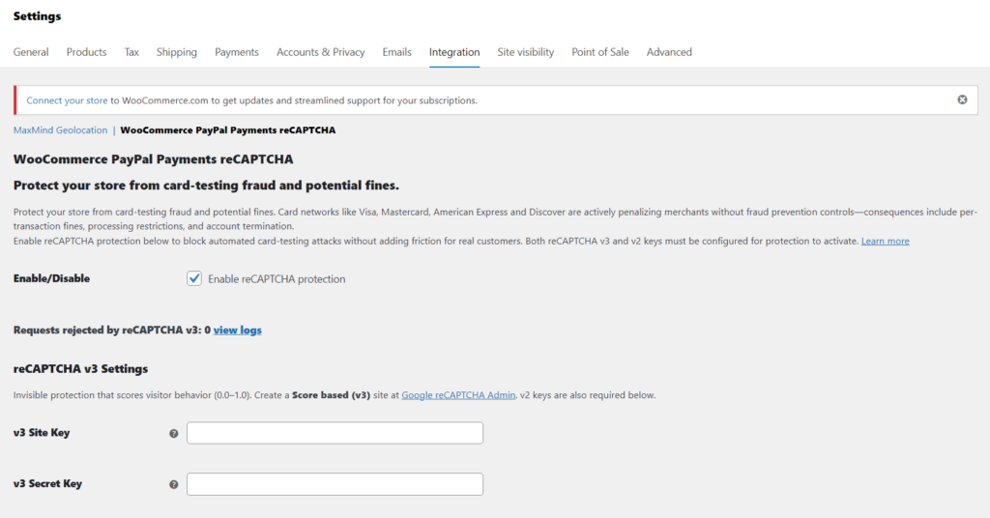Click the reCAPTCHA v3 Settings heading

coord(81,368)
